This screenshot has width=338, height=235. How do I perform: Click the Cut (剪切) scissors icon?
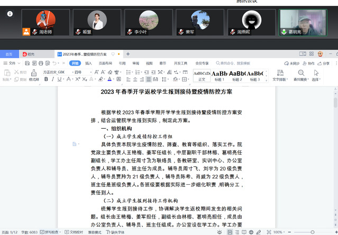(16, 72)
